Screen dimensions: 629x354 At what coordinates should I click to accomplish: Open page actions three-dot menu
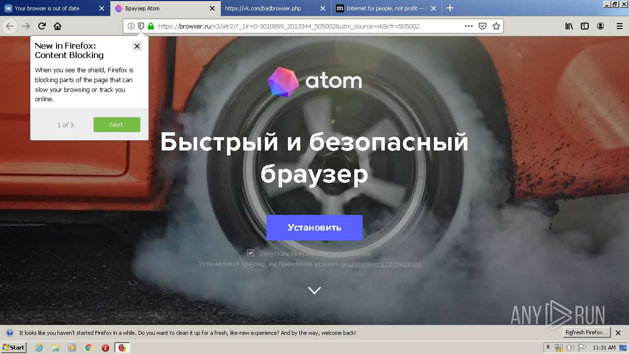[x=469, y=26]
